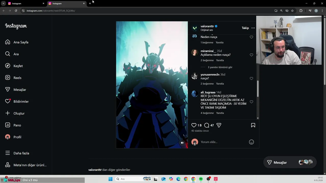
Task: Click the comments scroll down arrow
Action: pyautogui.click(x=258, y=118)
